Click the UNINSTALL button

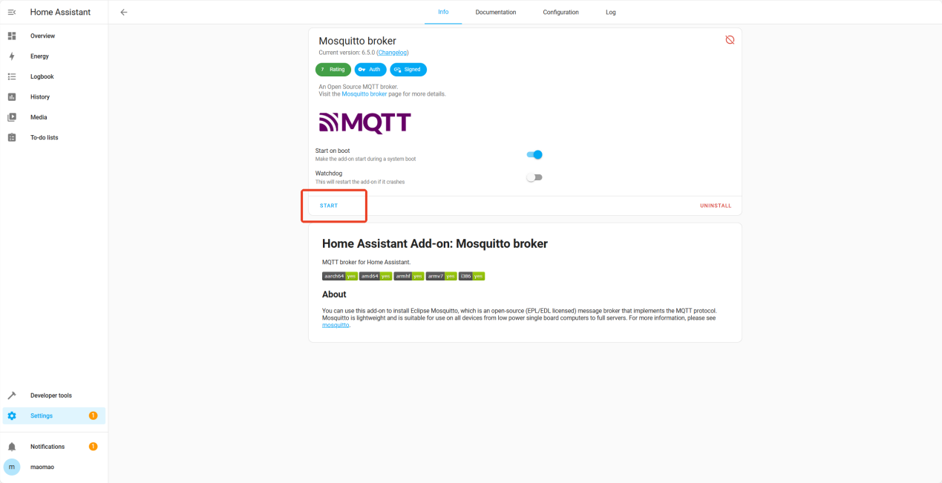tap(715, 206)
